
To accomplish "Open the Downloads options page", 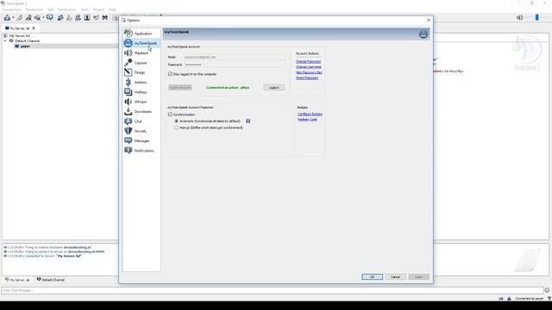I will 141,111.
